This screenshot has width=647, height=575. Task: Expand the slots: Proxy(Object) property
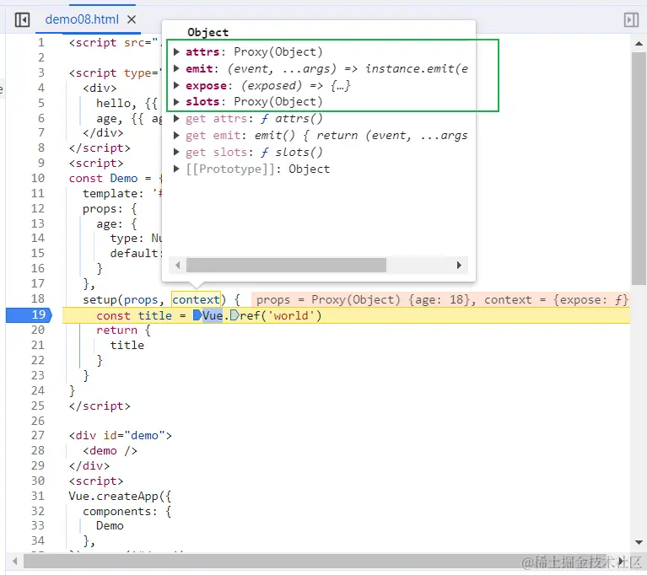[x=176, y=101]
